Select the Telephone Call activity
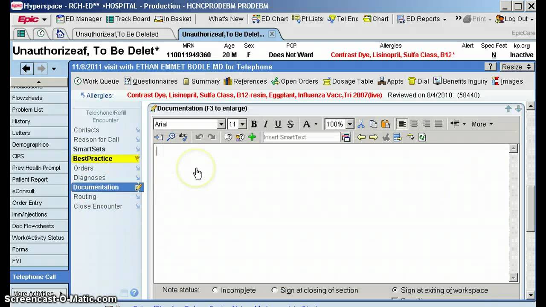Image resolution: width=546 pixels, height=307 pixels. click(39, 277)
